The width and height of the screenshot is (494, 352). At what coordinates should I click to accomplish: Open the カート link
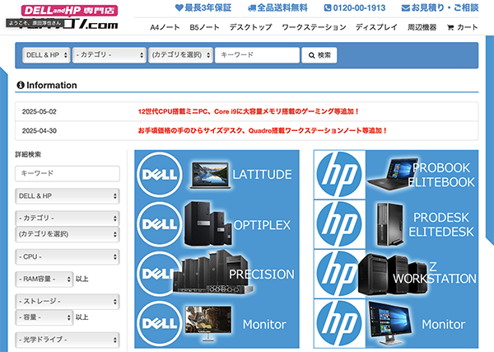[463, 27]
